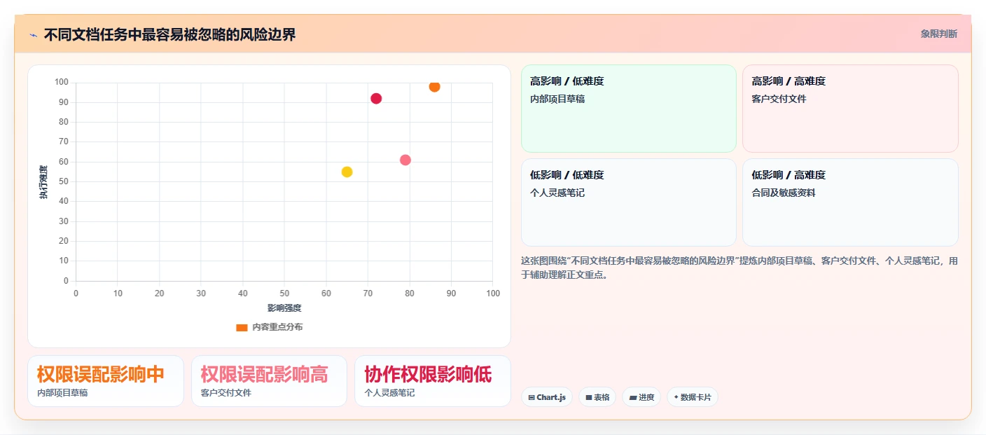Open the 低影响 / 高难度 quadrant card
The height and width of the screenshot is (435, 986).
(x=850, y=202)
